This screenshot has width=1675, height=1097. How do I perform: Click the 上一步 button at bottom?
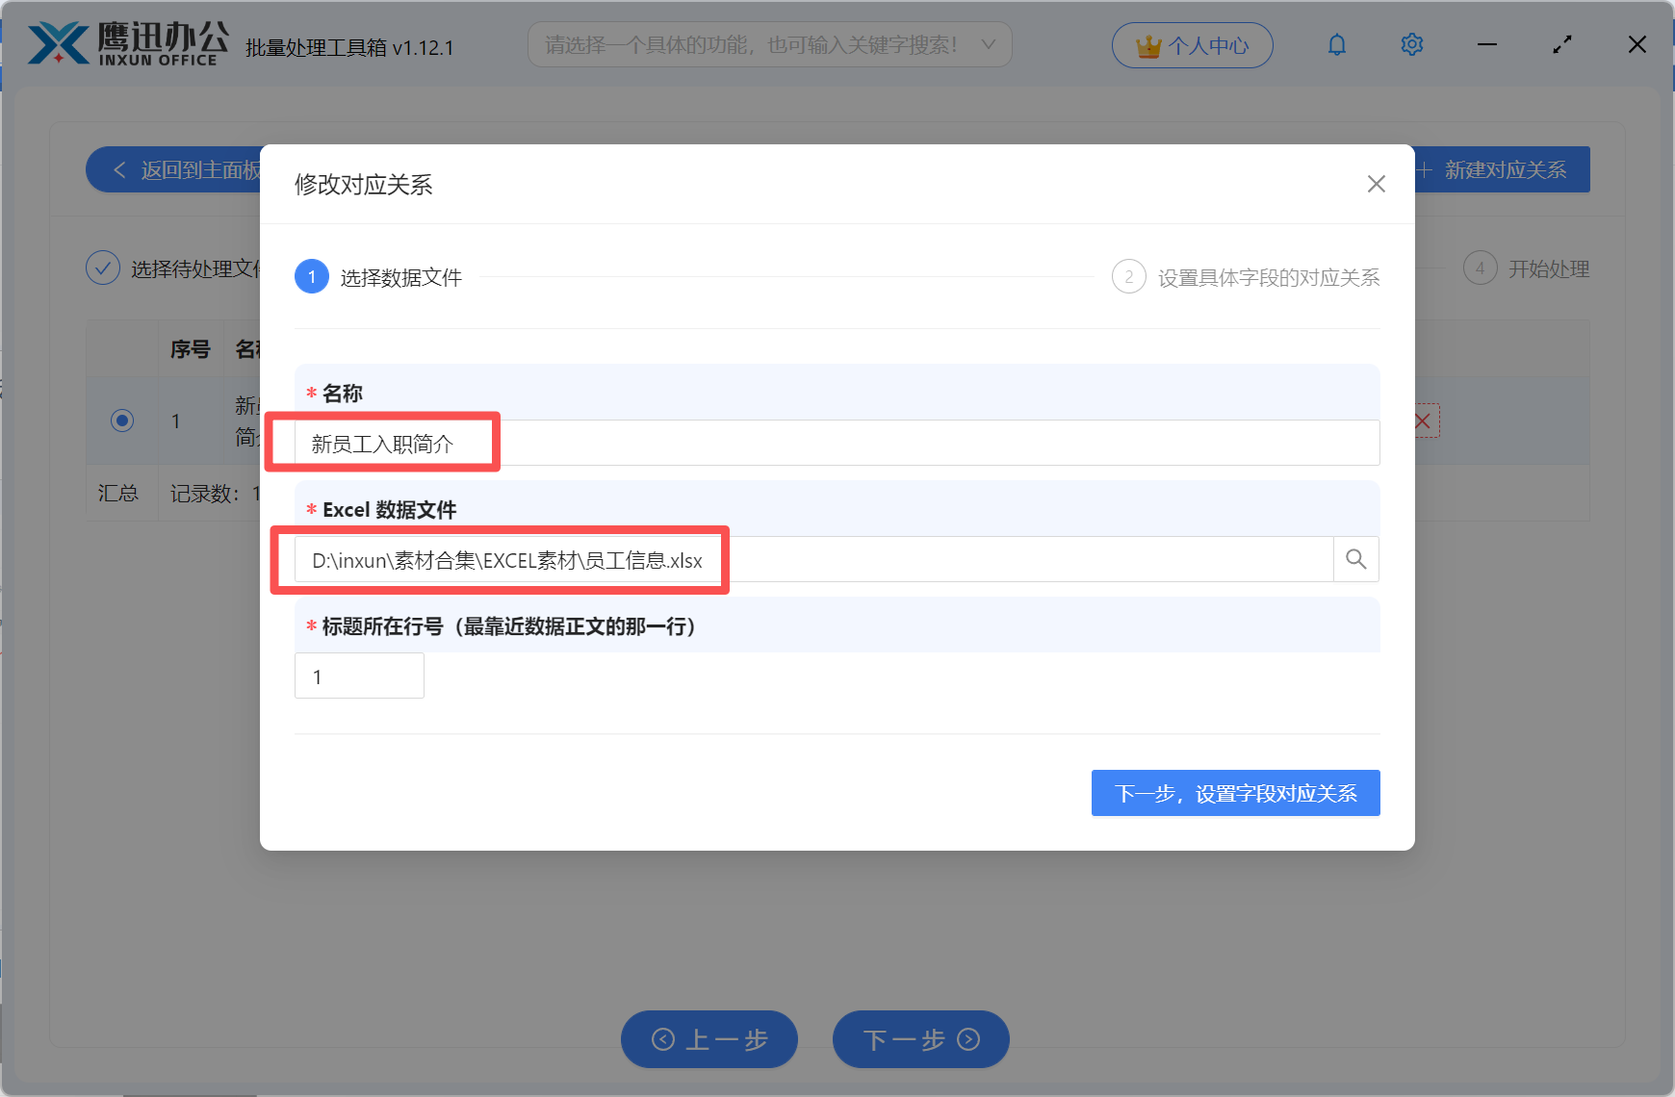(x=709, y=1039)
